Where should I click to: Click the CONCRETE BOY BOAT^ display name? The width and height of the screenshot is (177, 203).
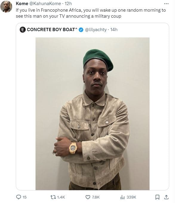[52, 30]
